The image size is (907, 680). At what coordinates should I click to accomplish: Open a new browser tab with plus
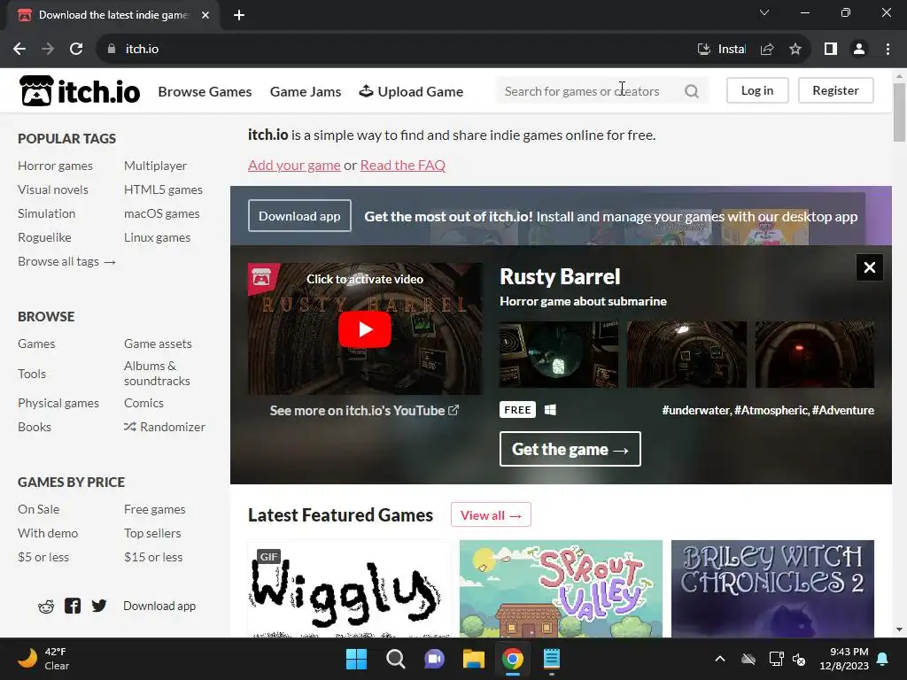(x=239, y=15)
